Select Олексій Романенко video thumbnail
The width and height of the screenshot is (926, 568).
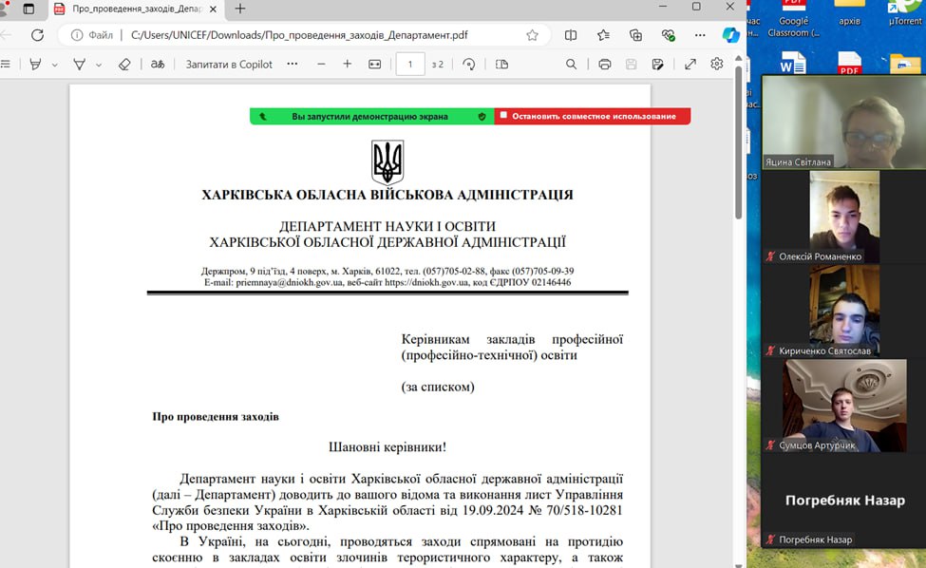844,217
